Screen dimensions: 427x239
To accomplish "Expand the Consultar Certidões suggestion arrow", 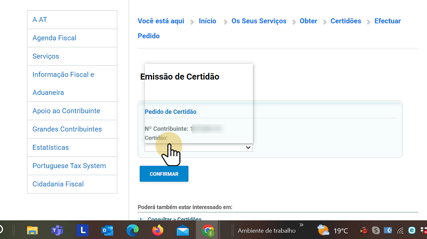I will [x=141, y=219].
